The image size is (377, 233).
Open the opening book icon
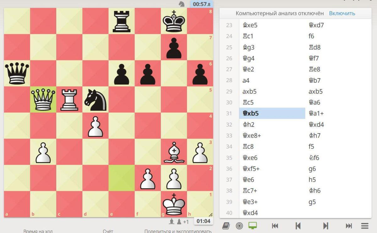(226, 226)
